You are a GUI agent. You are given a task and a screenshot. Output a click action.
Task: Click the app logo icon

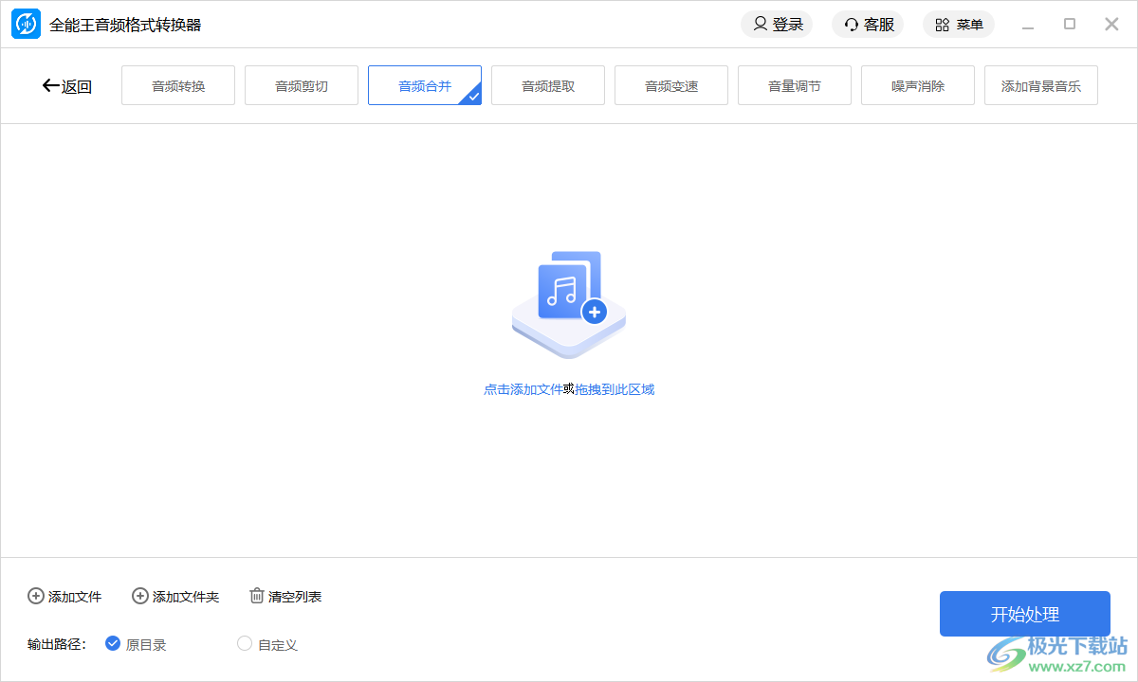coord(27,24)
